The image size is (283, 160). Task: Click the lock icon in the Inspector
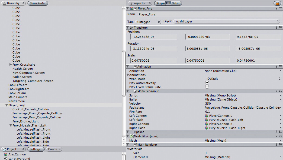[x=278, y=3]
